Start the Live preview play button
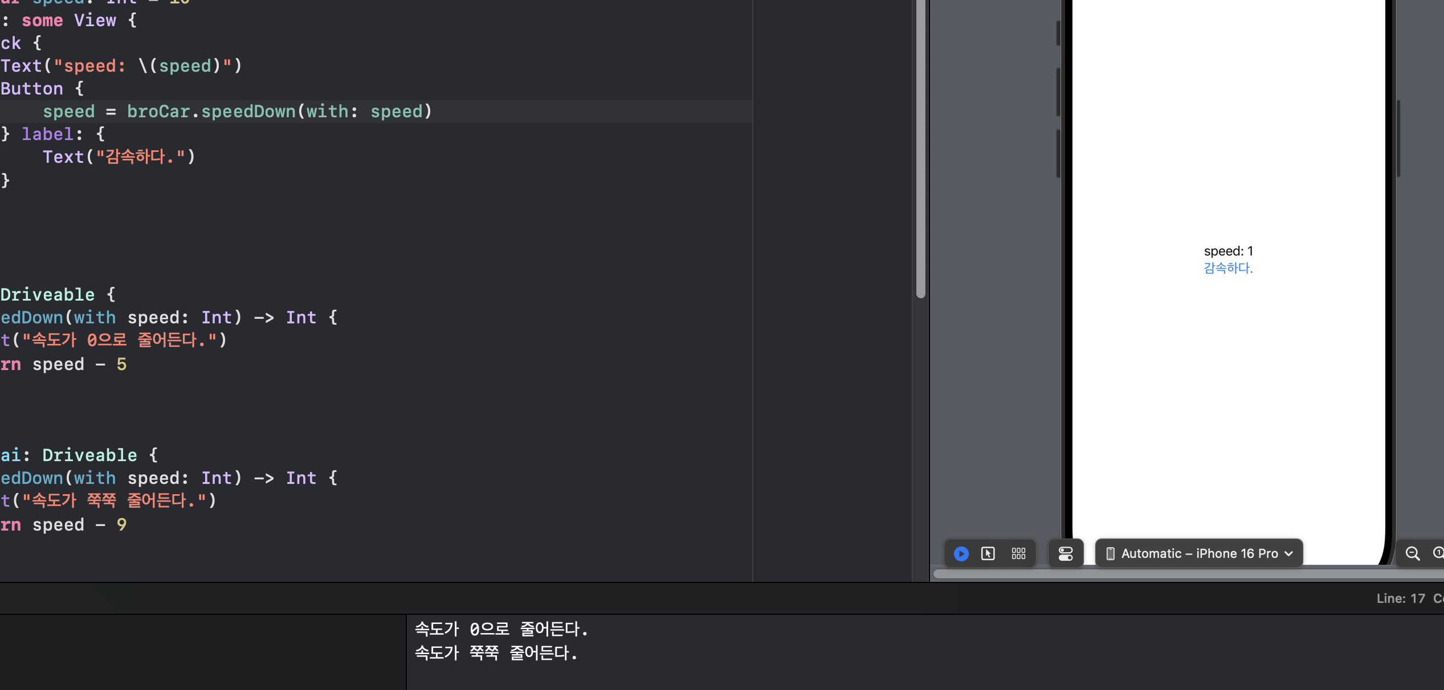This screenshot has height=690, width=1444. 961,553
